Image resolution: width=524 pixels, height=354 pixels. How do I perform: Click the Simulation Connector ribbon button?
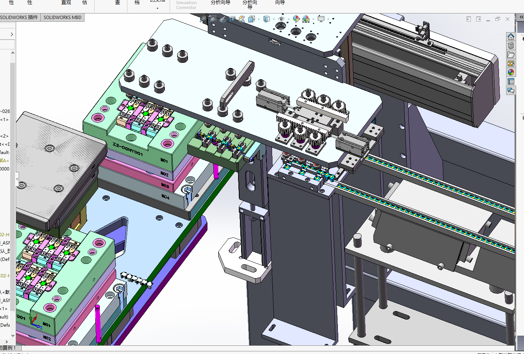pos(186,5)
